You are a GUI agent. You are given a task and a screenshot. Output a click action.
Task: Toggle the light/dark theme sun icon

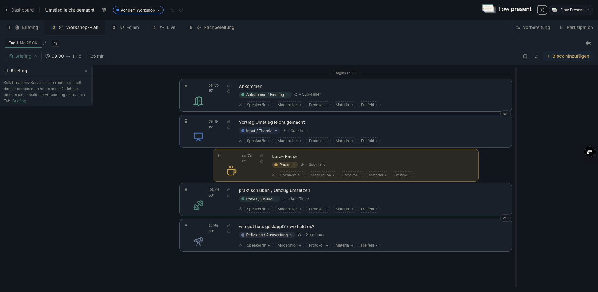pyautogui.click(x=542, y=10)
